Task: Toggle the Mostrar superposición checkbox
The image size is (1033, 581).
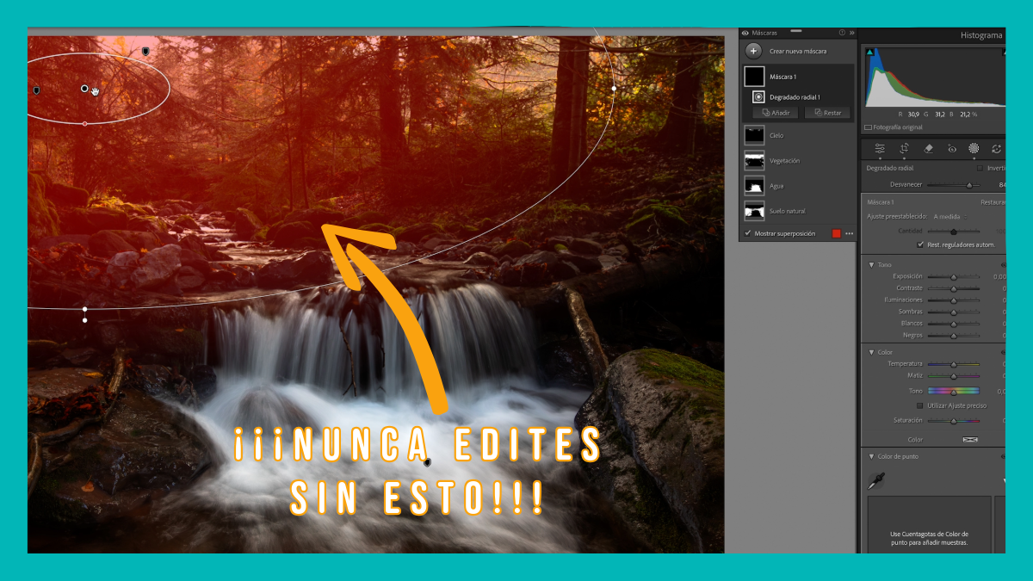Action: pyautogui.click(x=747, y=233)
